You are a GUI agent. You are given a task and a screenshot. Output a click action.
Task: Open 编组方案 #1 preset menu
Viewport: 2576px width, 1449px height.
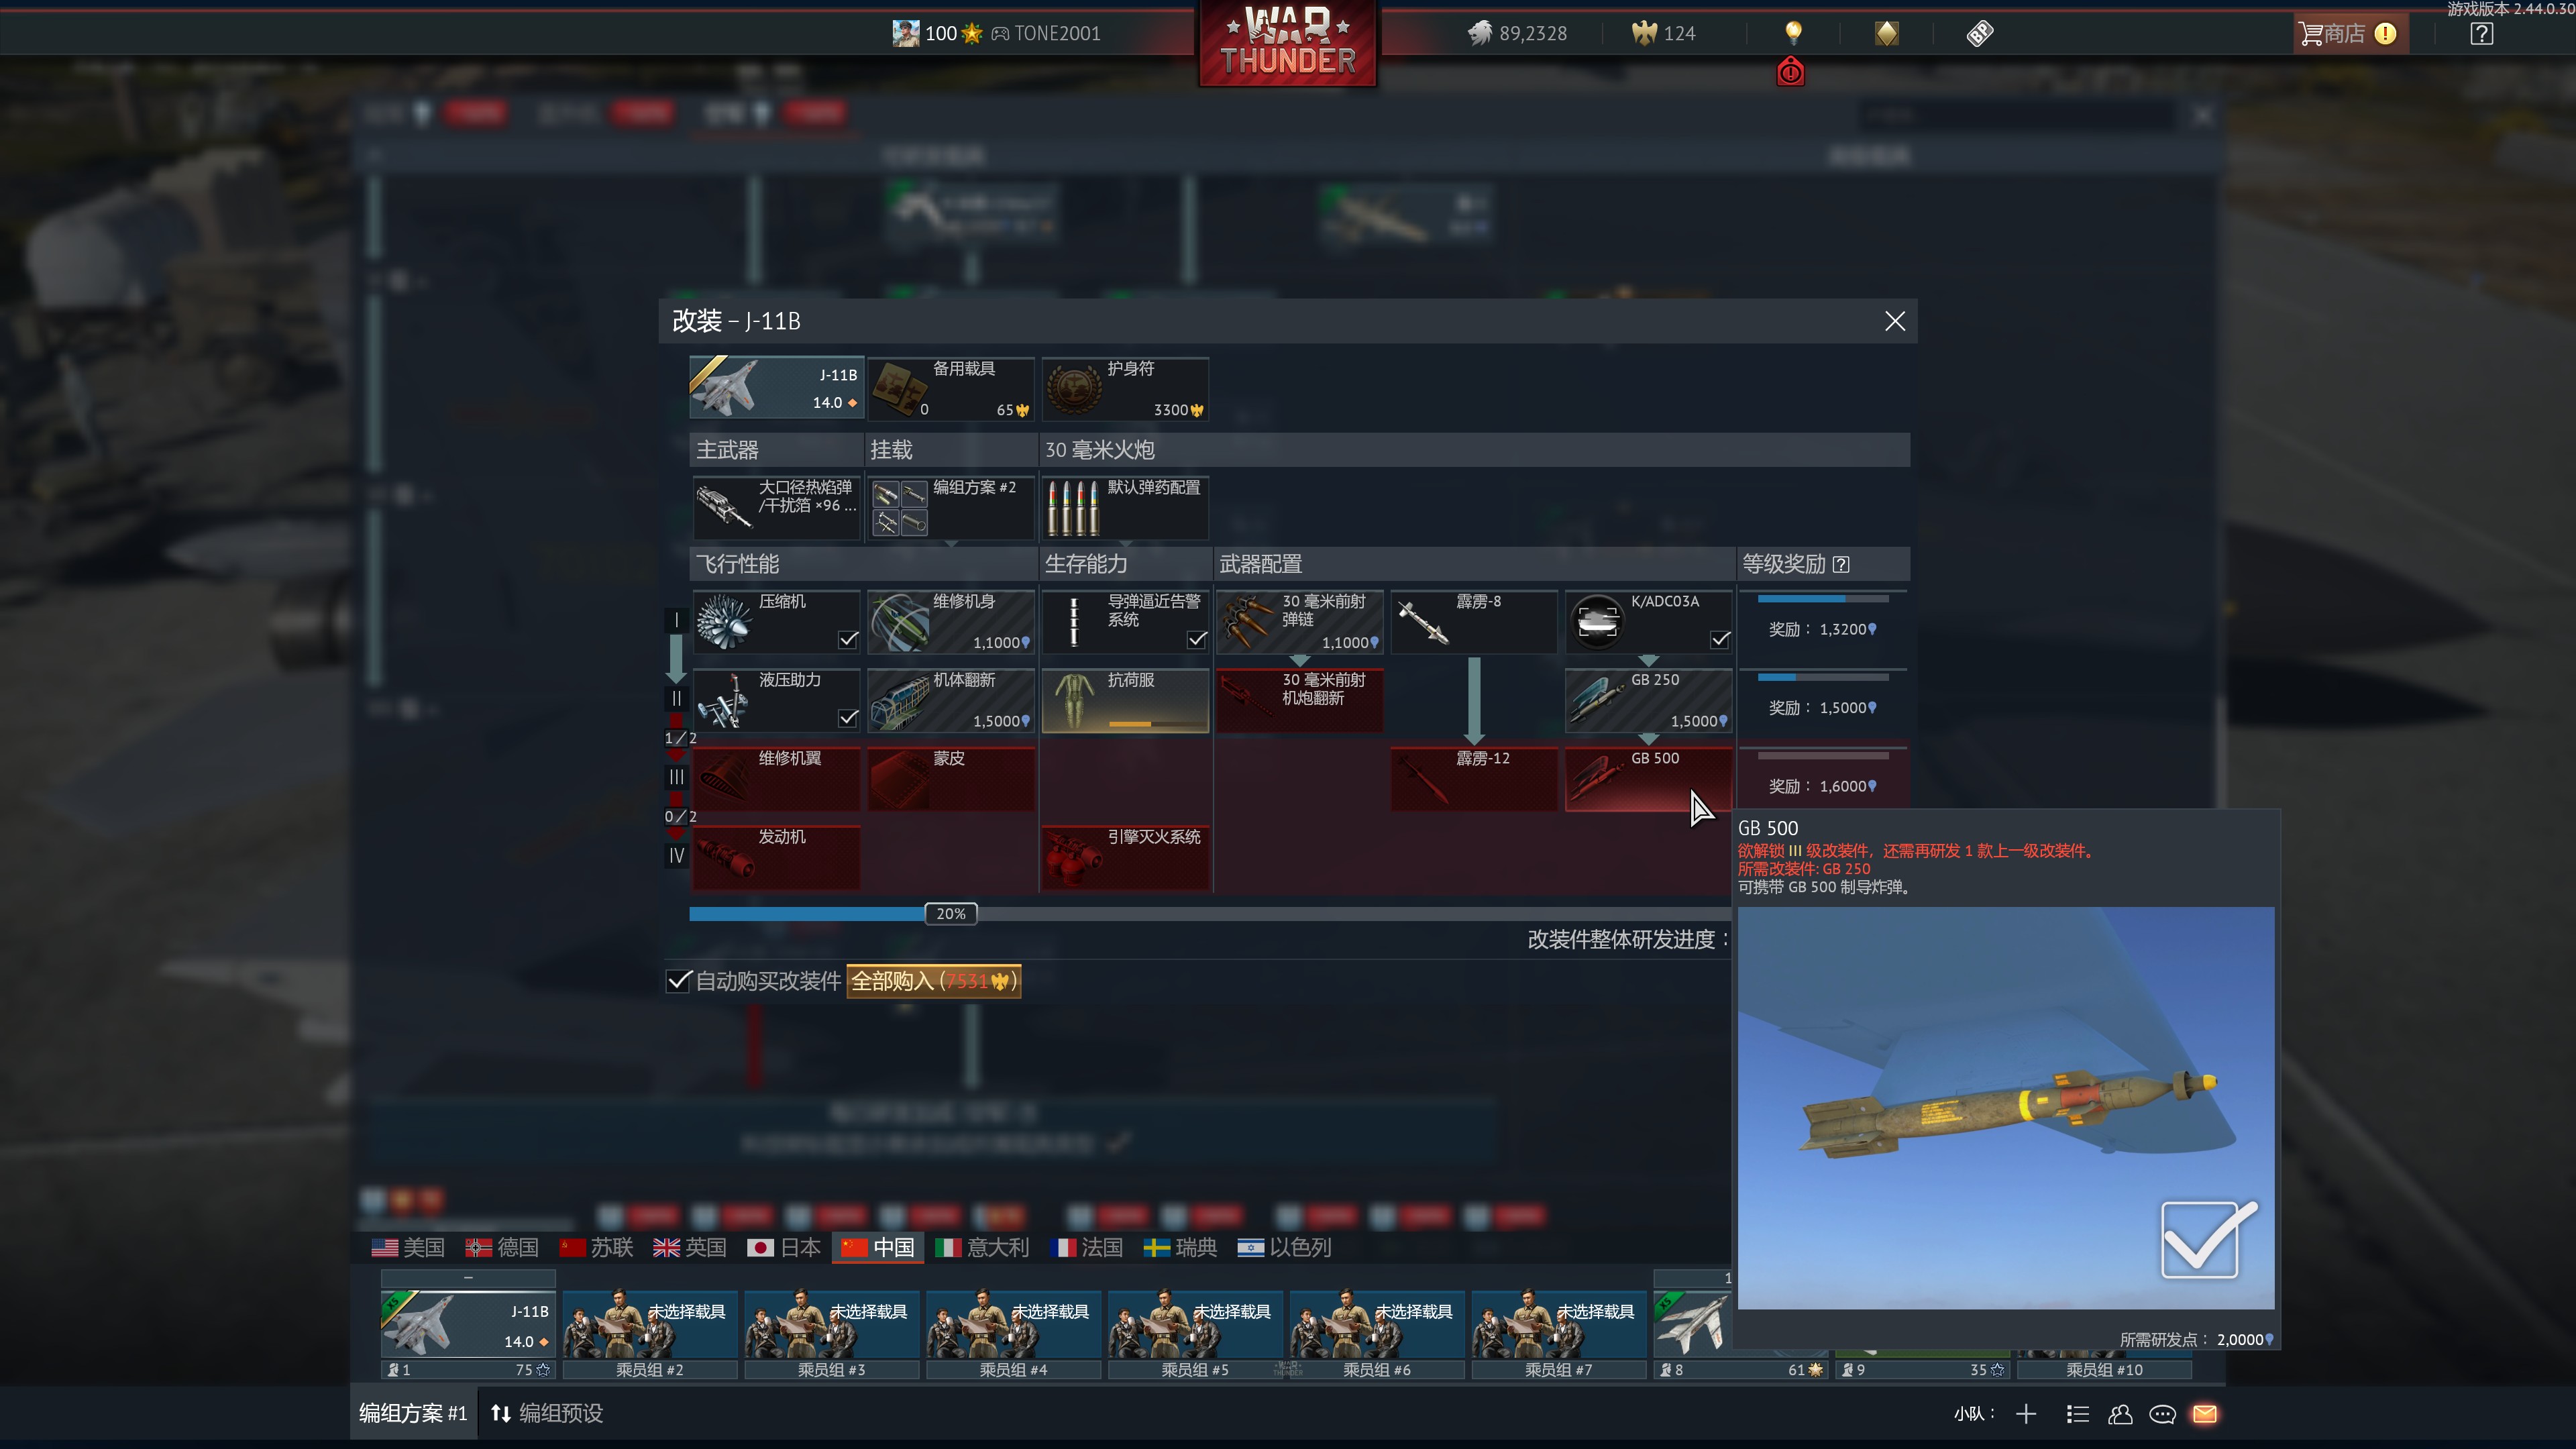(413, 1413)
